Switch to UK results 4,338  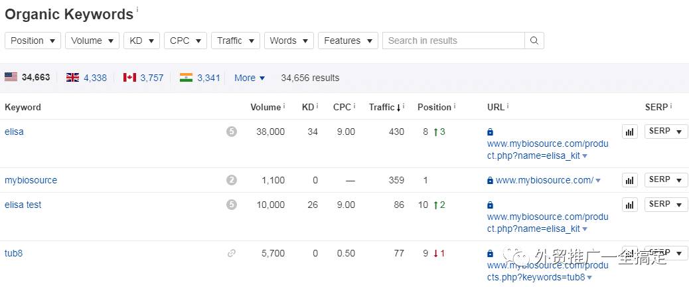click(x=95, y=78)
